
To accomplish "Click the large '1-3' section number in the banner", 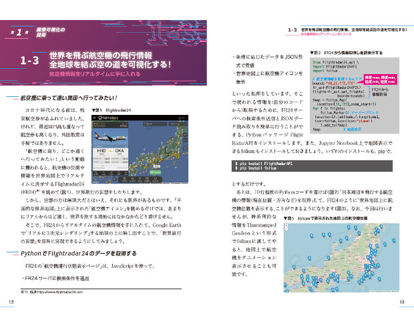I will (x=29, y=61).
